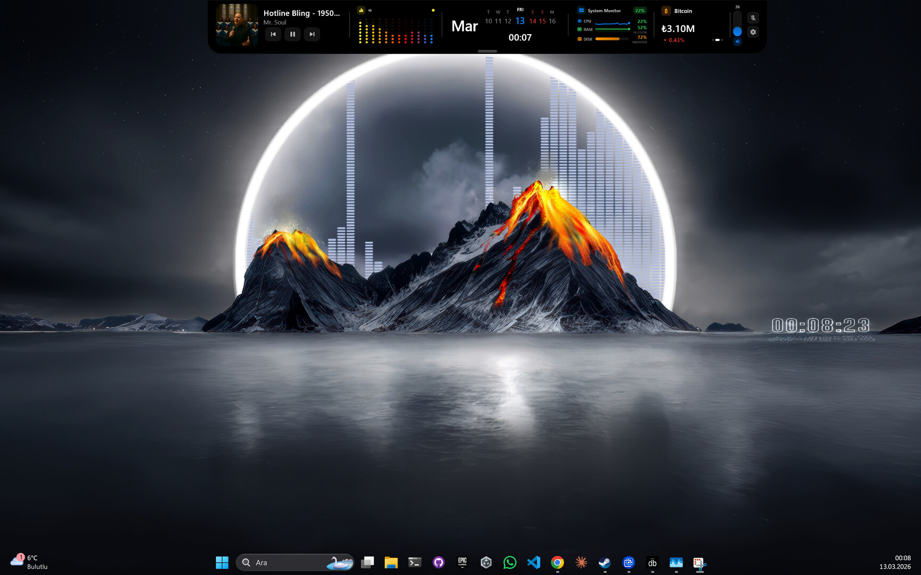Open the System Monitor widget
The image size is (921, 575).
[x=604, y=11]
